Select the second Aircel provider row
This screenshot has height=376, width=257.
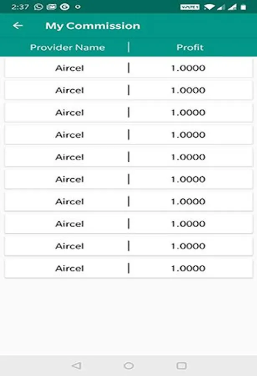coord(69,90)
